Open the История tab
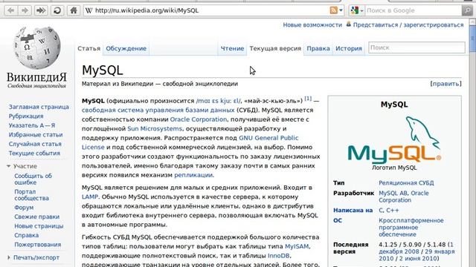Viewport: 476px width, 267px height. (349, 48)
